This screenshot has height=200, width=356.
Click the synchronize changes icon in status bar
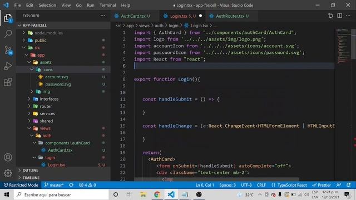71,185
